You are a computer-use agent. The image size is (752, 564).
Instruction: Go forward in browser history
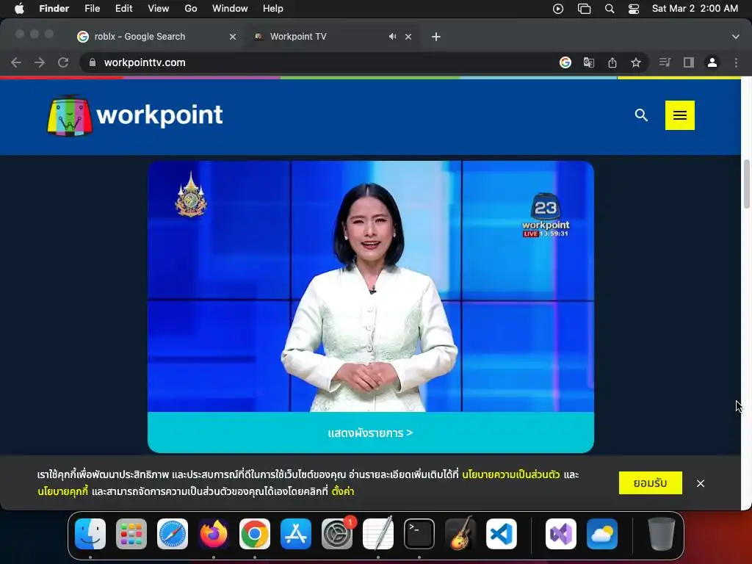(40, 62)
